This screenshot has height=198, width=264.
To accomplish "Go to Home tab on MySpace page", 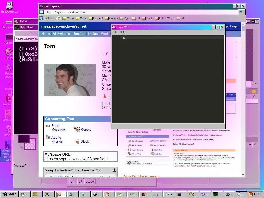I will [46, 34].
